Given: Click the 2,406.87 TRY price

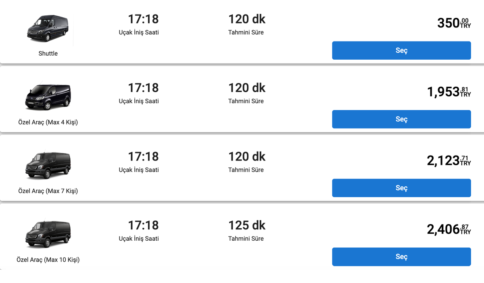Looking at the screenshot, I should coord(449,229).
